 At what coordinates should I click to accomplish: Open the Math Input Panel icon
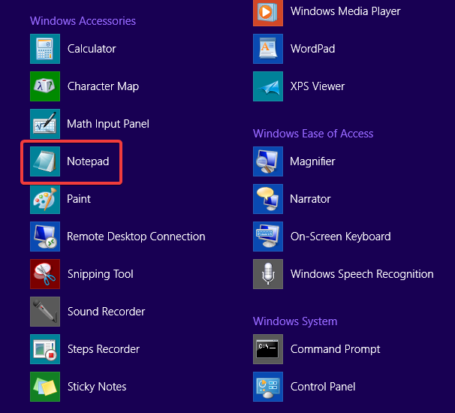point(45,124)
